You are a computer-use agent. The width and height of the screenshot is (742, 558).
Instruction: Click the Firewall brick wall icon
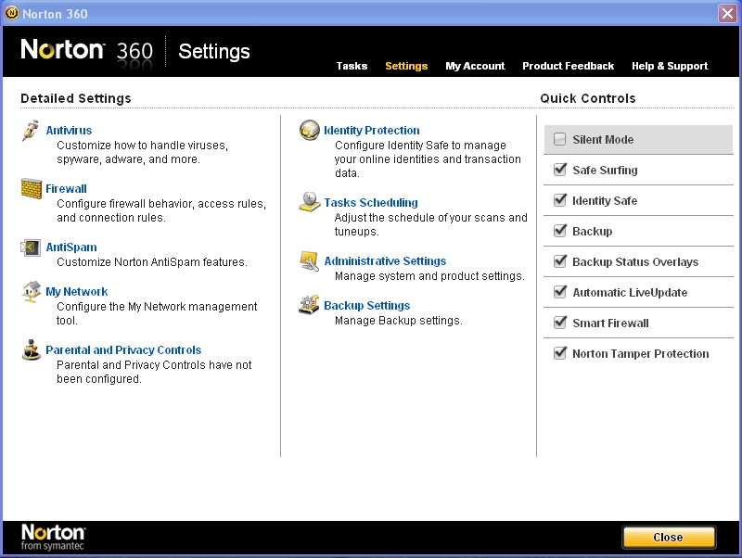tap(31, 189)
